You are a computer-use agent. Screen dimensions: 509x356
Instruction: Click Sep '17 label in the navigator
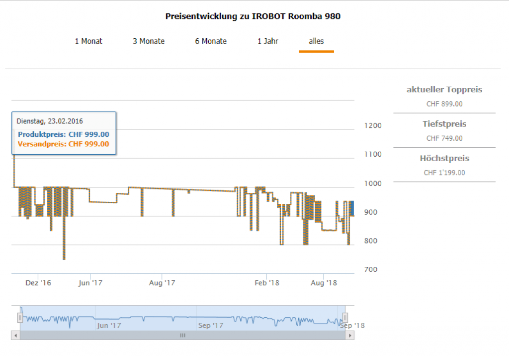coord(211,326)
